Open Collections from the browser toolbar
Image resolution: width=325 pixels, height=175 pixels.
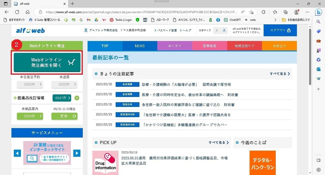point(285,12)
